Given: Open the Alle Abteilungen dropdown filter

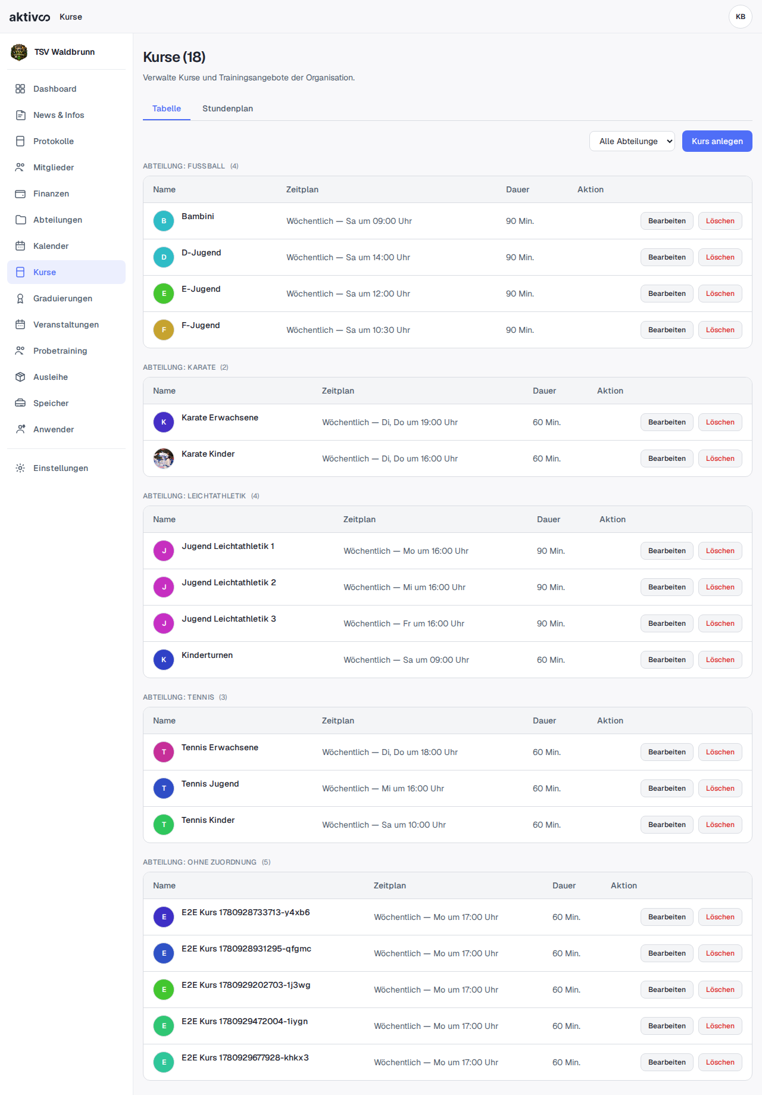Looking at the screenshot, I should [632, 141].
